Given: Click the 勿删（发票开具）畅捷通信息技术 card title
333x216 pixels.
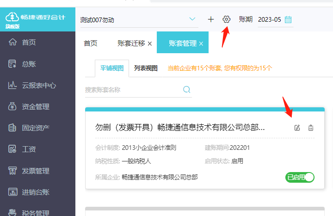Looking at the screenshot, I should tap(180, 128).
